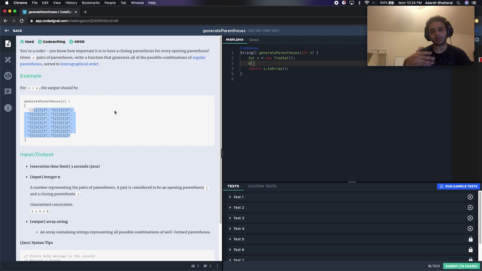Expand the Test 4 details chevron
This screenshot has height=271, width=482.
[230, 228]
